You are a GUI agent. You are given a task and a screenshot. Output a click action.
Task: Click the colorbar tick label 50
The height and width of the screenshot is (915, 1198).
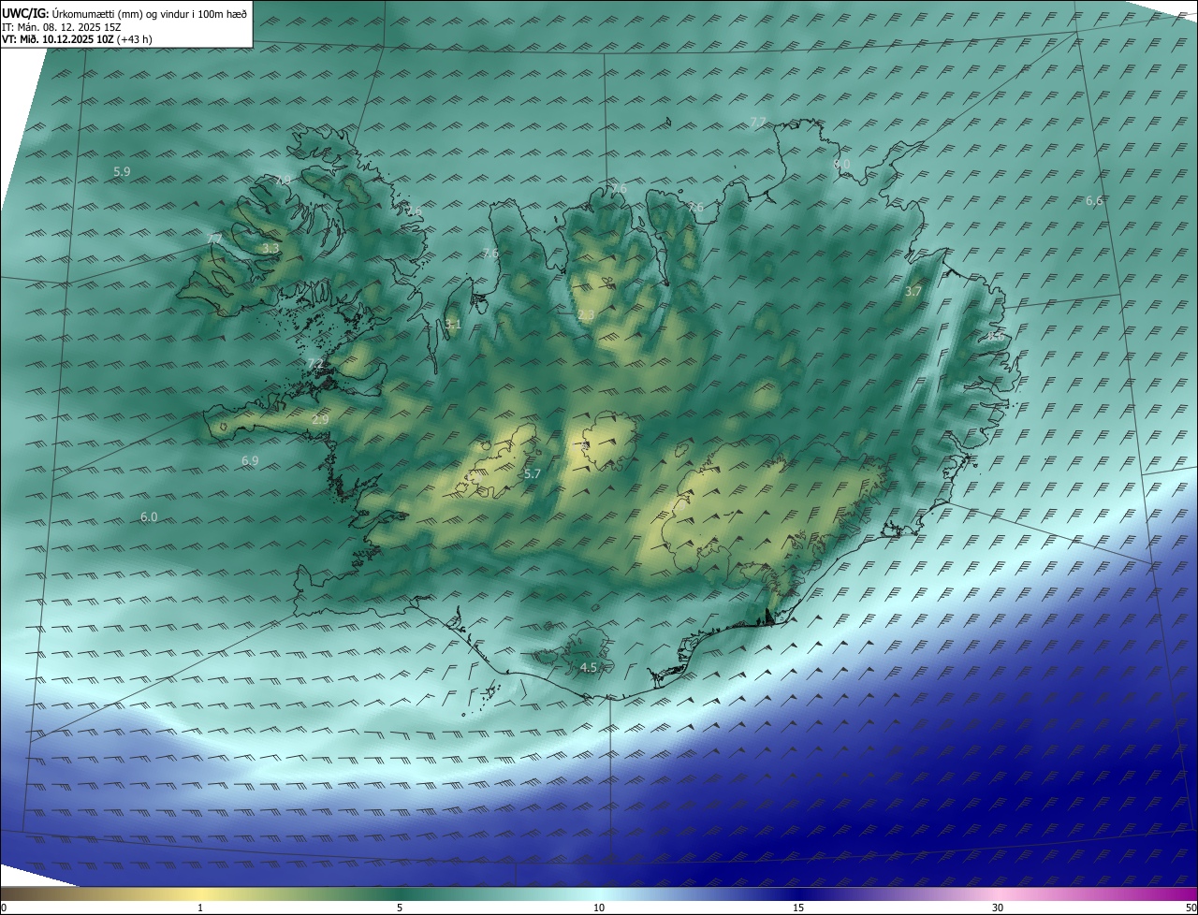[x=1190, y=908]
